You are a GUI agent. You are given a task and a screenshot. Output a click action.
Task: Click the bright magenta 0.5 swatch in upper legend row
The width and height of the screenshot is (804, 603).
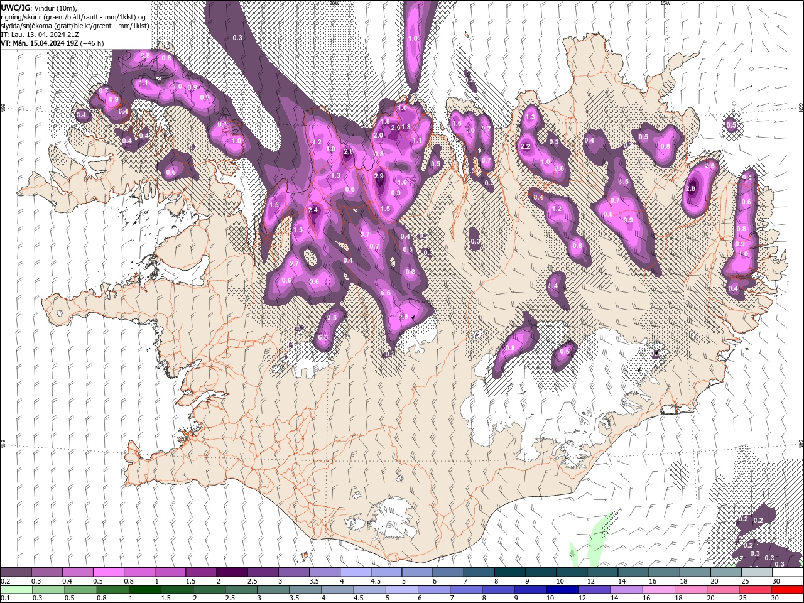(x=108, y=572)
